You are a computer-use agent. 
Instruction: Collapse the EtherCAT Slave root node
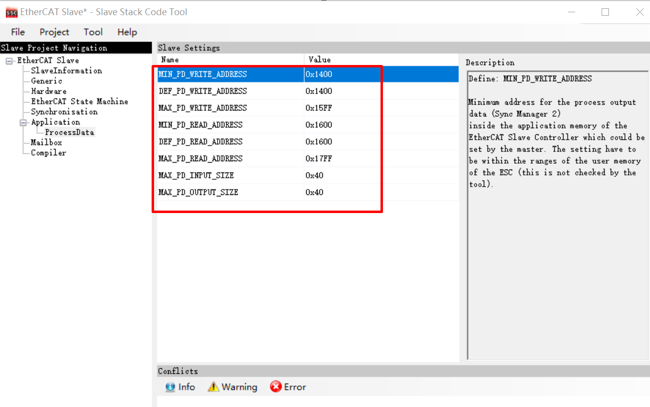tap(9, 61)
